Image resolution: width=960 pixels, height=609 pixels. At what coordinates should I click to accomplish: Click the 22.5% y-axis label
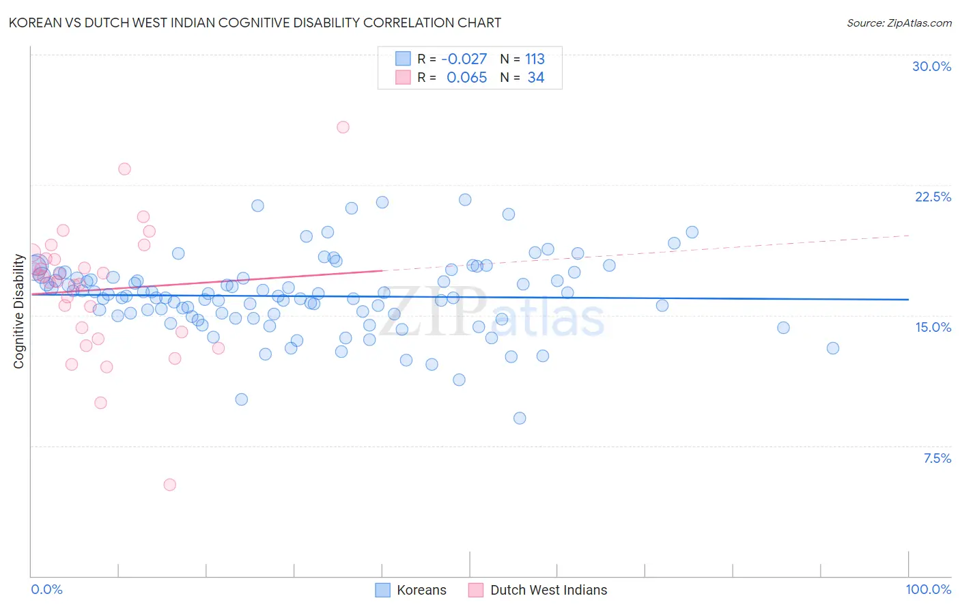point(933,197)
